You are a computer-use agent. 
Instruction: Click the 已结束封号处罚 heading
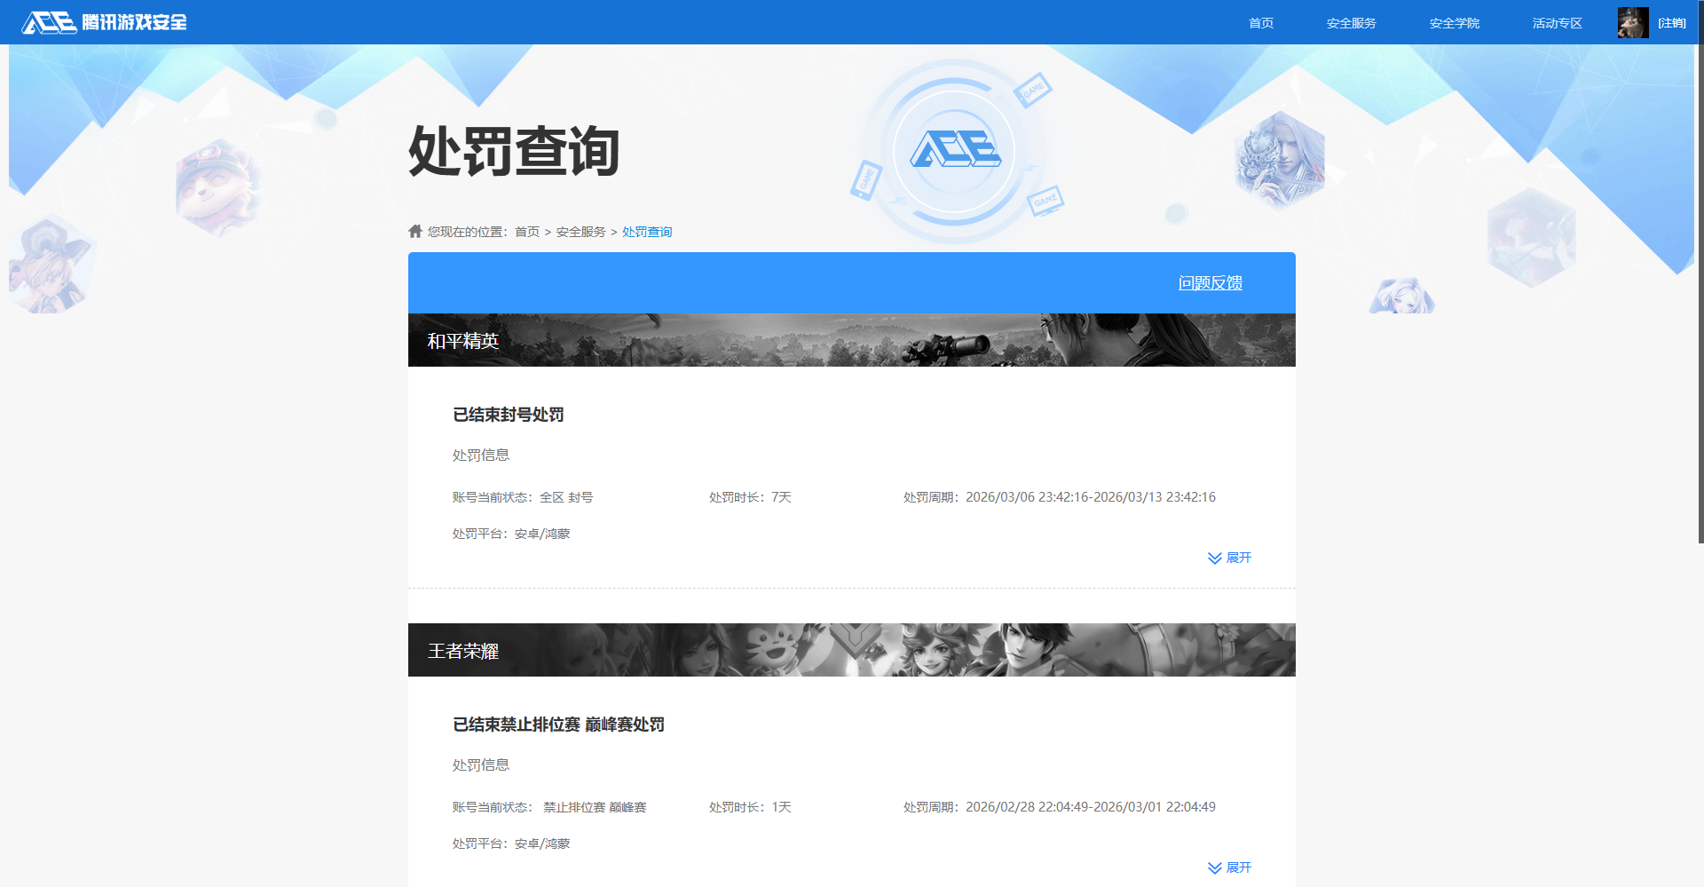coord(509,415)
